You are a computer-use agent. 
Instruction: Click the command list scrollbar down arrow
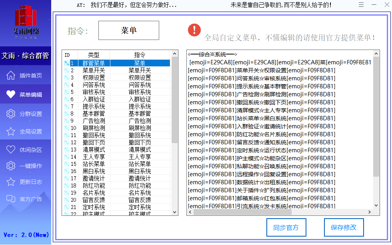(175, 212)
